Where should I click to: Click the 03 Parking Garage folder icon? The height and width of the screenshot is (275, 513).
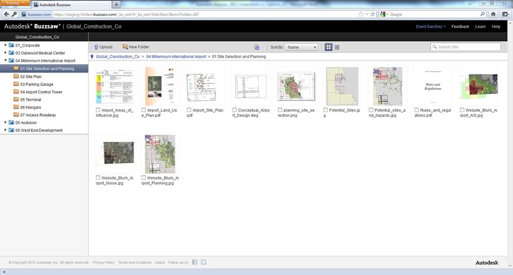pyautogui.click(x=16, y=84)
